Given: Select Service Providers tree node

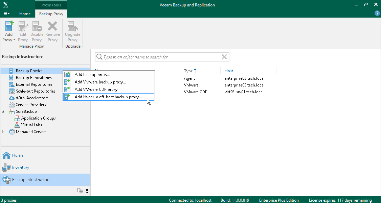Looking at the screenshot, I should click(x=31, y=105).
